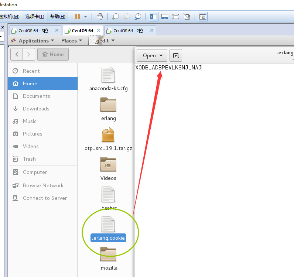The height and width of the screenshot is (277, 294).
Task: Click the unity mode icon
Action: click(x=187, y=17)
